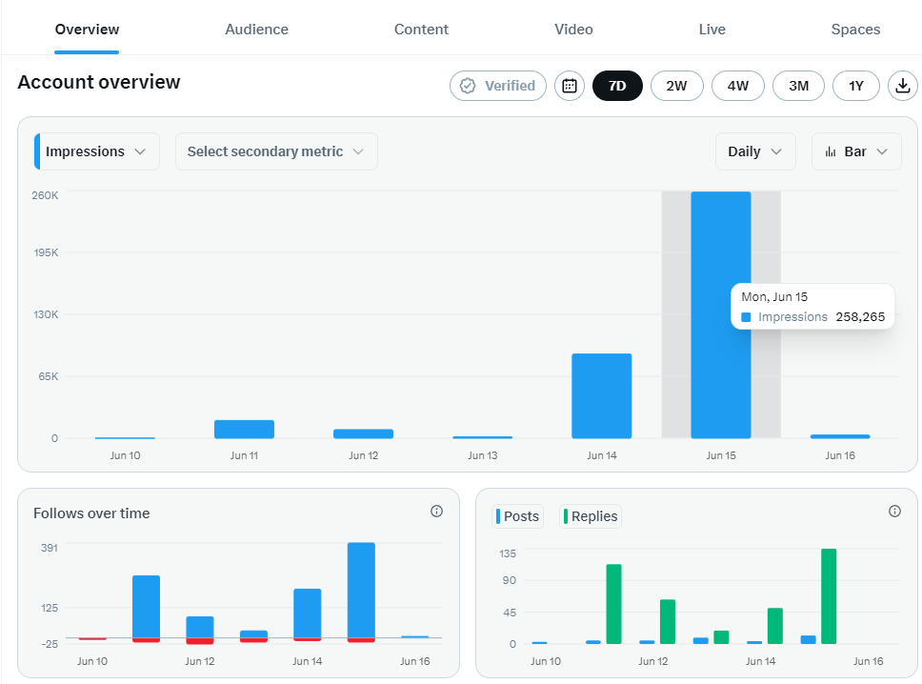Open the Daily interval dropdown
922x684 pixels.
tap(755, 151)
